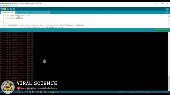Click the console line showing (53 %)
This screenshot has width=170, height=95.
coord(16,40)
